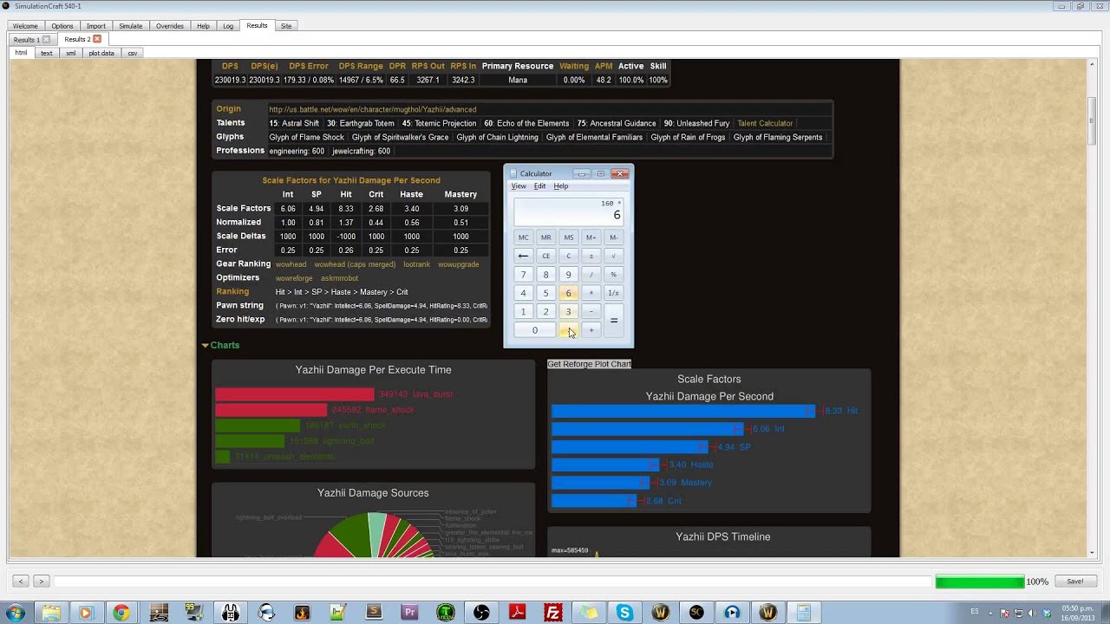Open the Calculator Edit menu

point(539,186)
